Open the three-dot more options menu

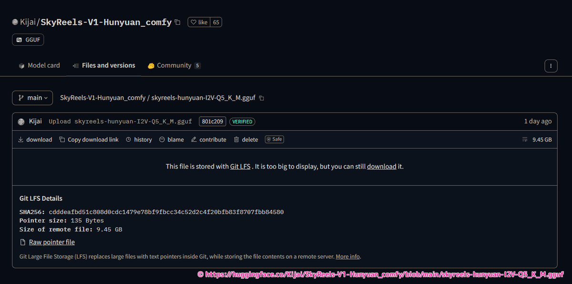[x=551, y=66]
